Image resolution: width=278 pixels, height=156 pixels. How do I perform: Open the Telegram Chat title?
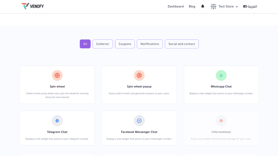coord(57,132)
